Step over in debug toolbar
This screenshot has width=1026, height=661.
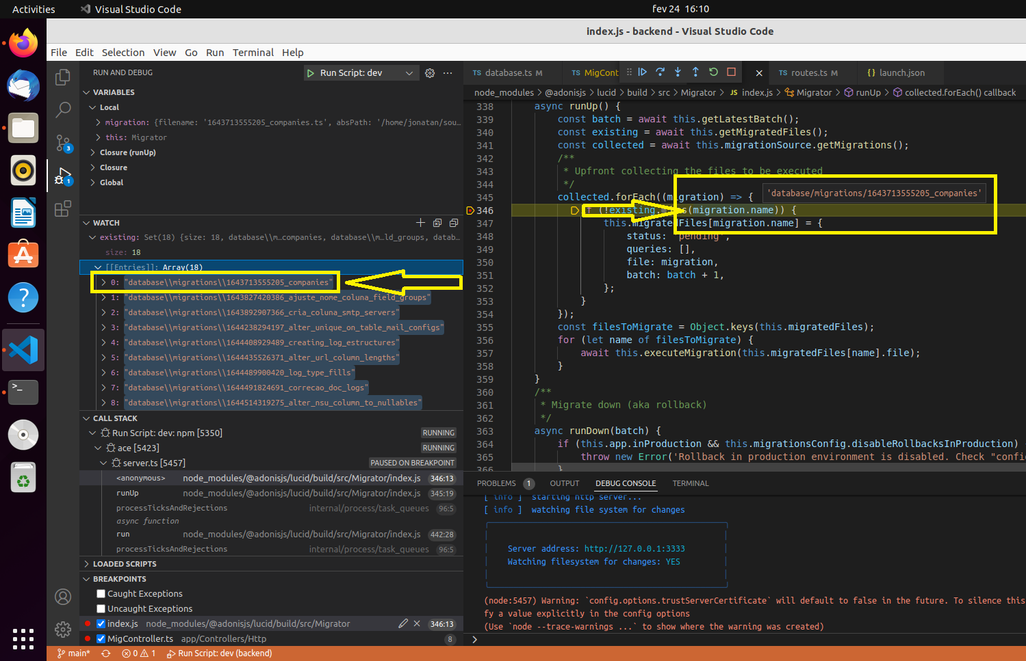660,72
